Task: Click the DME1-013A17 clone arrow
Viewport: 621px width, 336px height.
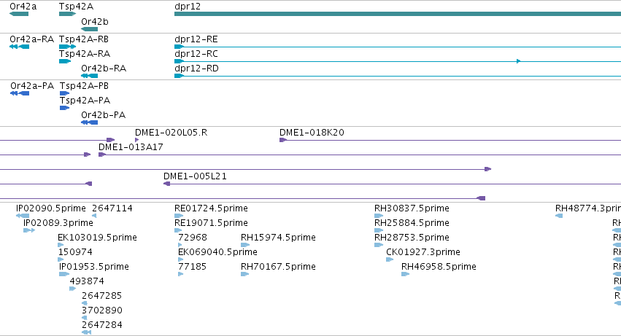Action: tap(360, 155)
